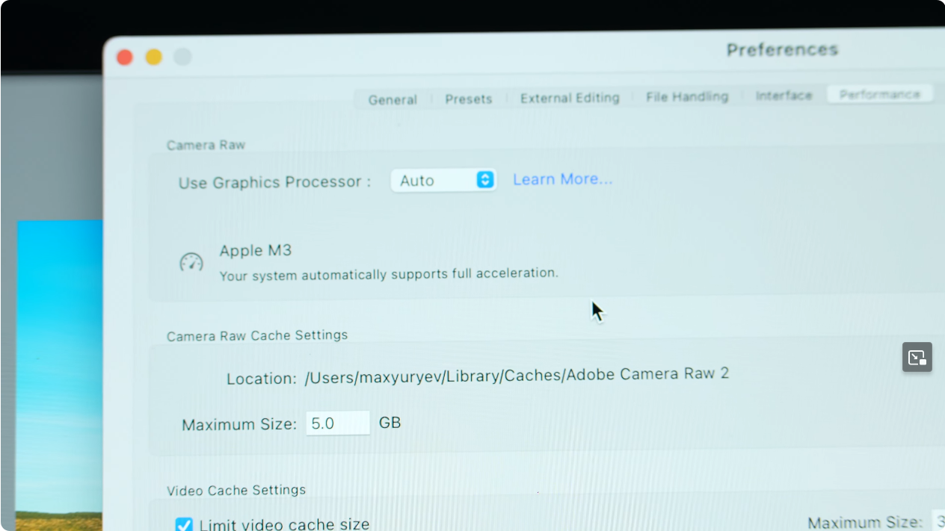Click the Camera Raw cache location path
Screen dimensions: 945x531
click(x=517, y=376)
